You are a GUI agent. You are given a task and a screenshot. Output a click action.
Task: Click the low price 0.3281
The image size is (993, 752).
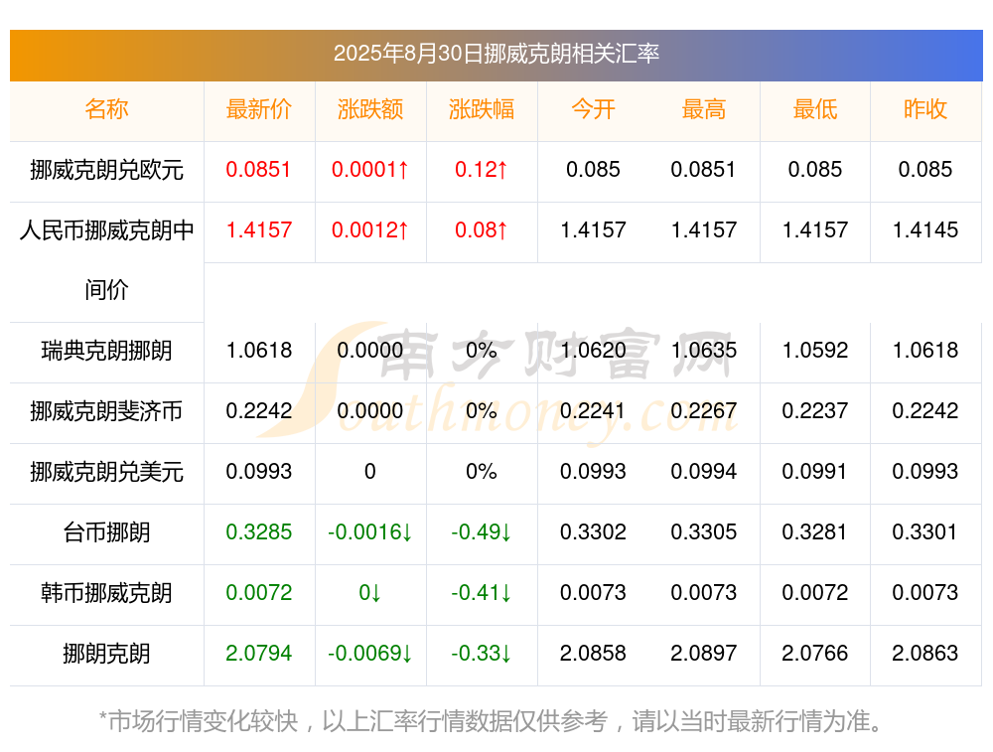pyautogui.click(x=815, y=532)
